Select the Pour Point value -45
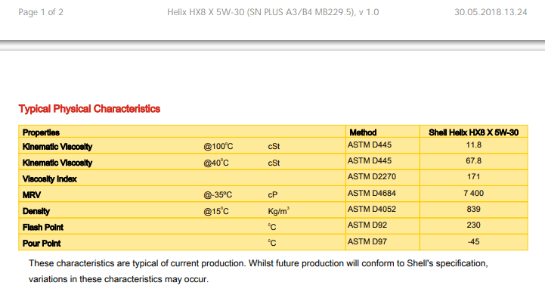Image resolution: width=545 pixels, height=292 pixels. pyautogui.click(x=473, y=241)
